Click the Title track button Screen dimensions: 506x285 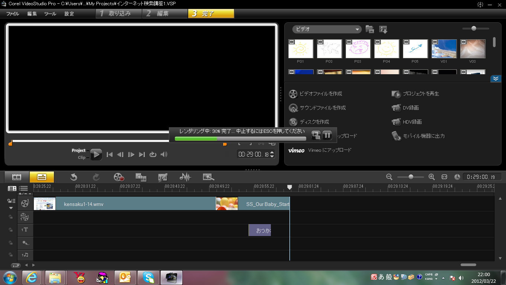[x=25, y=230]
